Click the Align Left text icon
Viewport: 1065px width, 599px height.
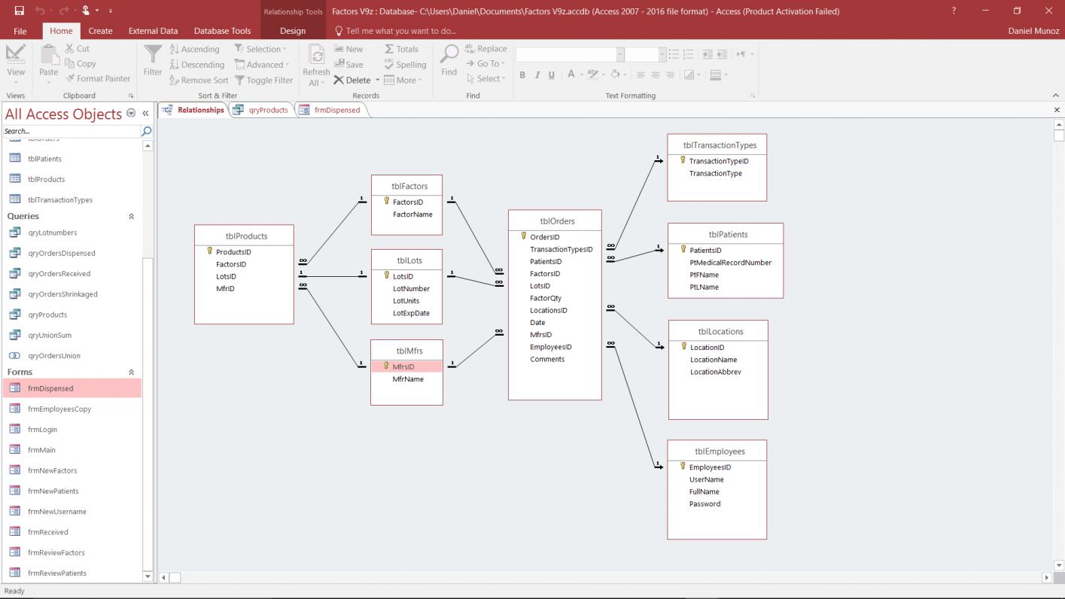pos(641,74)
